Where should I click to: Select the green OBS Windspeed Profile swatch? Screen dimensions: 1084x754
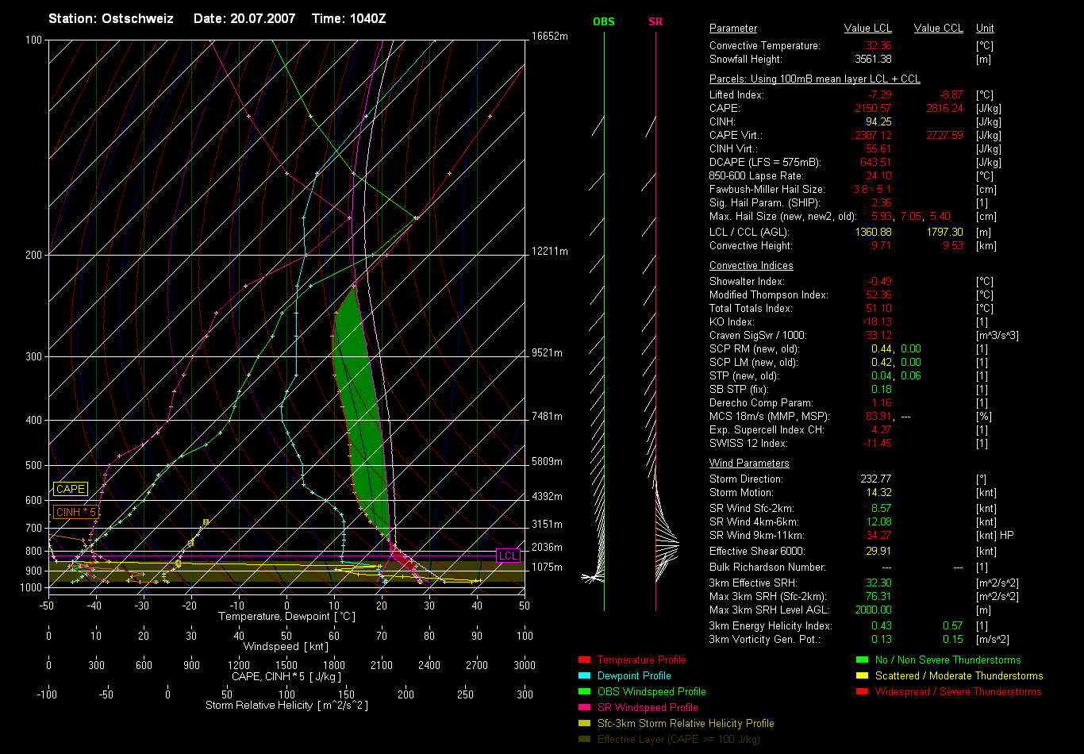pos(584,691)
